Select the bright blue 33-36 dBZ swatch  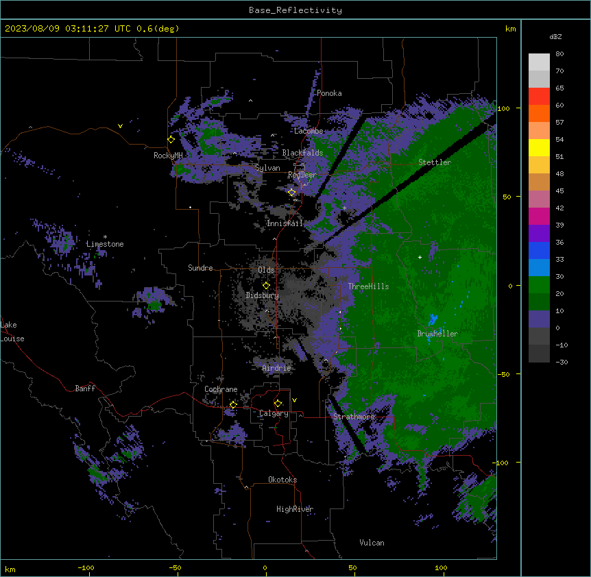(x=539, y=250)
